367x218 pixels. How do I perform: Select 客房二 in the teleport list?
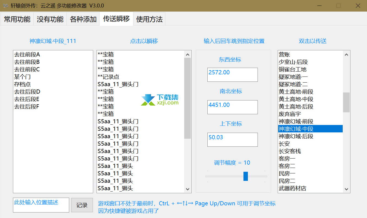pos(310,166)
